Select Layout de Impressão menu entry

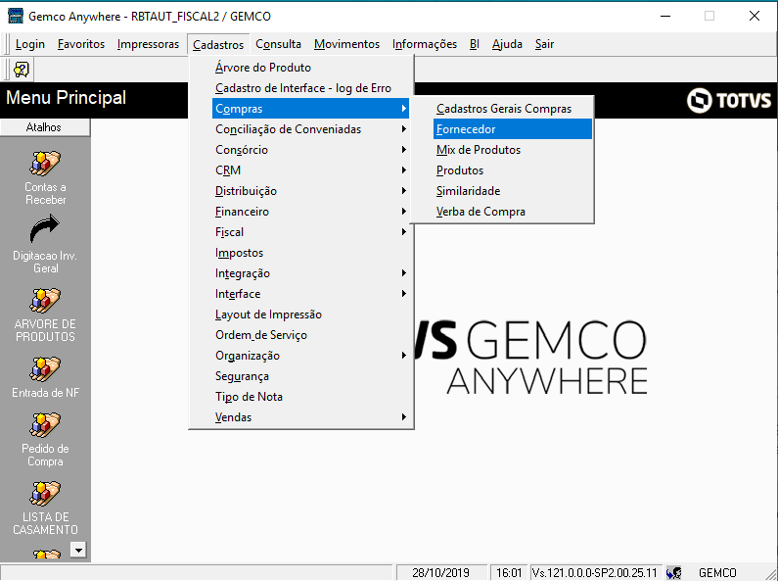coord(310,315)
